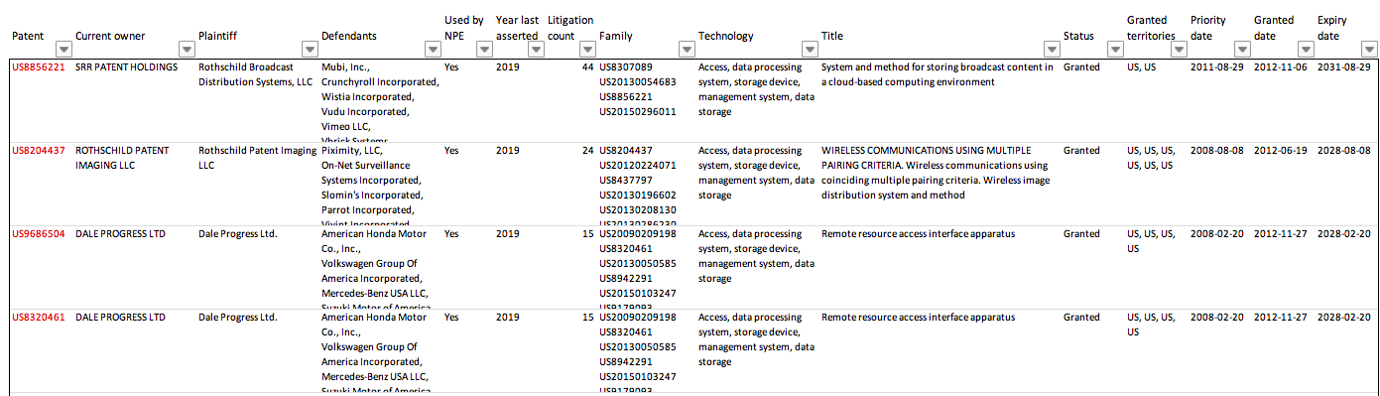Open the Family column filter dropdown
This screenshot has height=396, width=1380.
tap(687, 49)
